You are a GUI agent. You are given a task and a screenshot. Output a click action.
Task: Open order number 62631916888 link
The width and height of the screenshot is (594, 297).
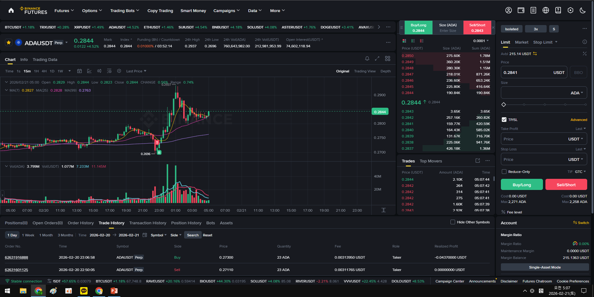pyautogui.click(x=16, y=257)
